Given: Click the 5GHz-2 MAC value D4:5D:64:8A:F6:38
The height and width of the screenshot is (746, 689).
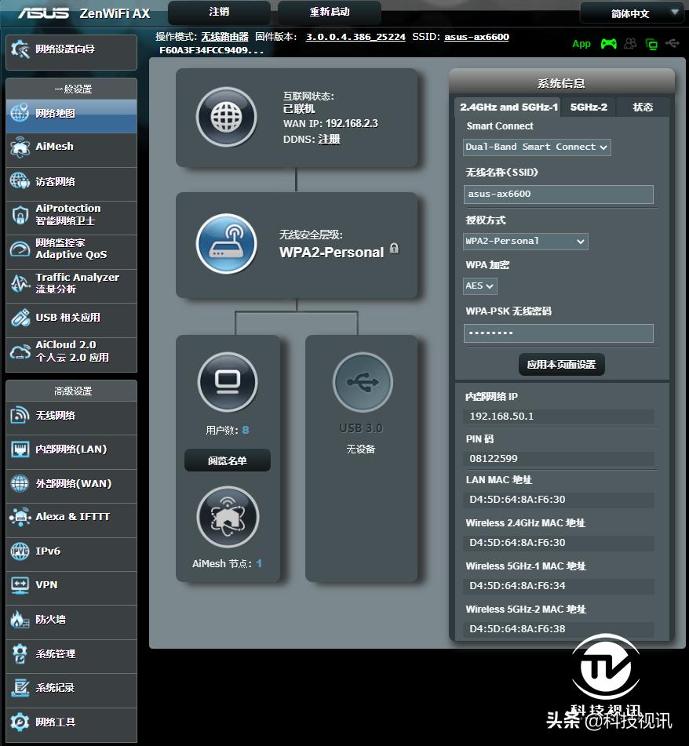Looking at the screenshot, I should coord(517,629).
